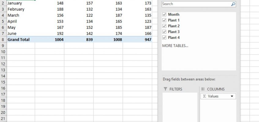Select the February row label cell
Image resolution: width=259 pixels, height=122 pixels.
coord(21,9)
